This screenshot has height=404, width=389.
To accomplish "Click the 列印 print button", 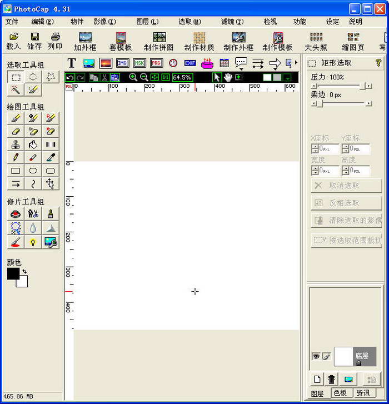I will 55,41.
